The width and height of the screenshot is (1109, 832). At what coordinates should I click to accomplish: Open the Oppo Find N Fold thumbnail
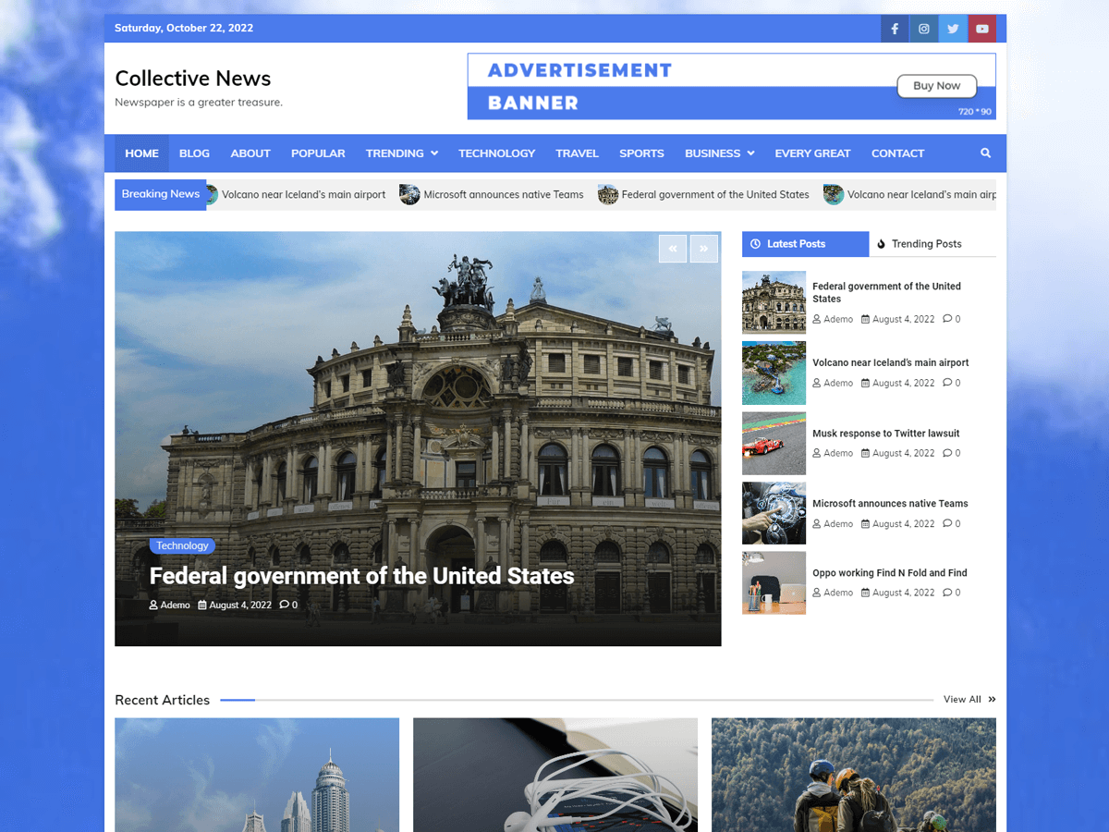pos(774,582)
